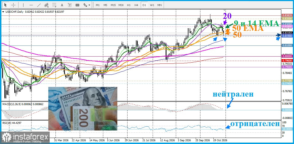Click the arrows objects tool icon

click(85, 5)
